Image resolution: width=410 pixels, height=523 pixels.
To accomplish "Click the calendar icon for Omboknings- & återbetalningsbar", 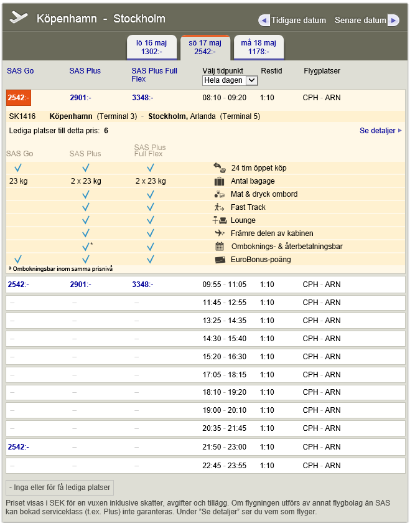I will [x=219, y=247].
